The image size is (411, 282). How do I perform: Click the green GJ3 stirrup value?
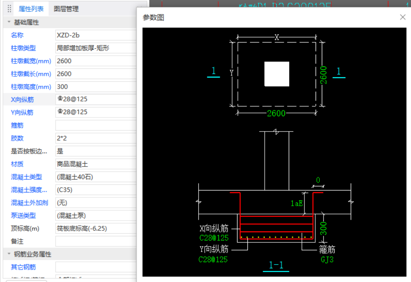(327, 259)
